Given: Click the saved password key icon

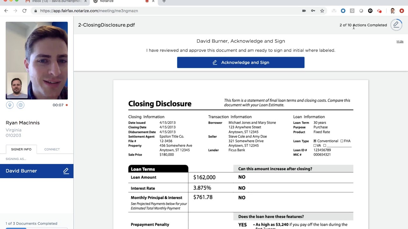Looking at the screenshot, I should (313, 11).
